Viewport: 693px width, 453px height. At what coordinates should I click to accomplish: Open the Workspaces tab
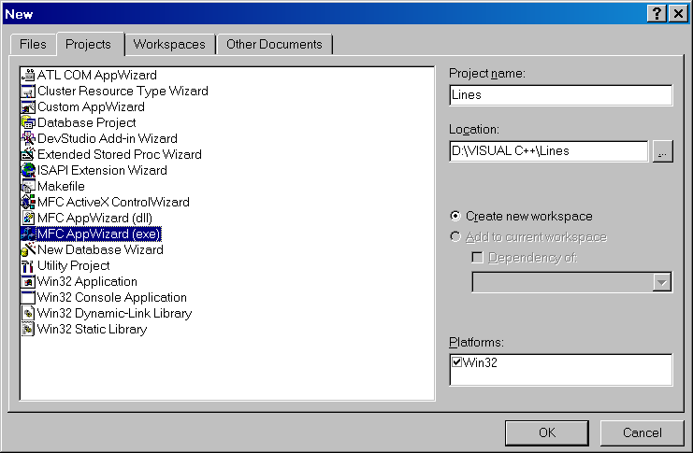169,45
